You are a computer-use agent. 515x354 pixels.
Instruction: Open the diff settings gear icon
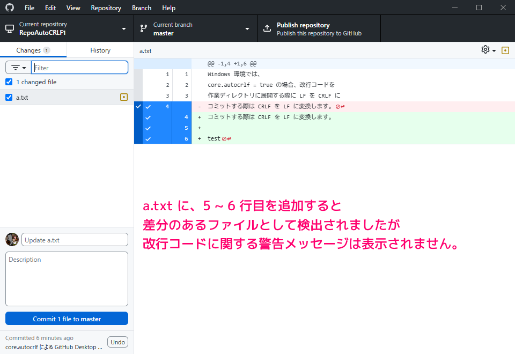point(485,50)
